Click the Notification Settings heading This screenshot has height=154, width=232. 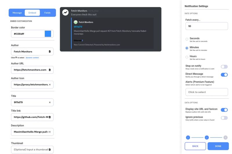tap(196, 6)
